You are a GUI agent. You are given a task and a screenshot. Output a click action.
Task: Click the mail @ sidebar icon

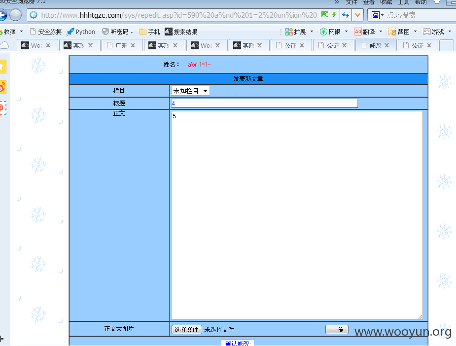[x=2, y=108]
